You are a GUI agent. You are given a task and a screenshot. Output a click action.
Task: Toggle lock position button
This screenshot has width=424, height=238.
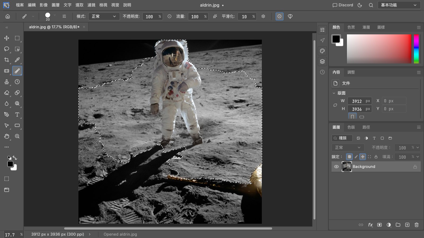tap(363, 157)
